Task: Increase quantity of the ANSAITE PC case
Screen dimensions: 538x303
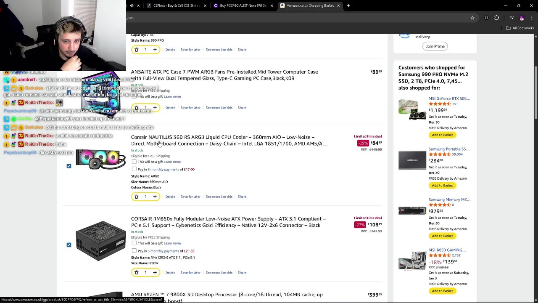Action: 155,108
